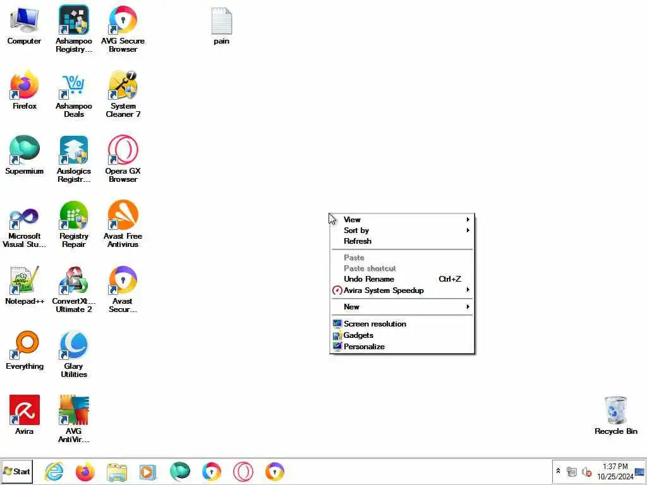Click the arrow beside Sort by
The image size is (647, 485).
[468, 230]
